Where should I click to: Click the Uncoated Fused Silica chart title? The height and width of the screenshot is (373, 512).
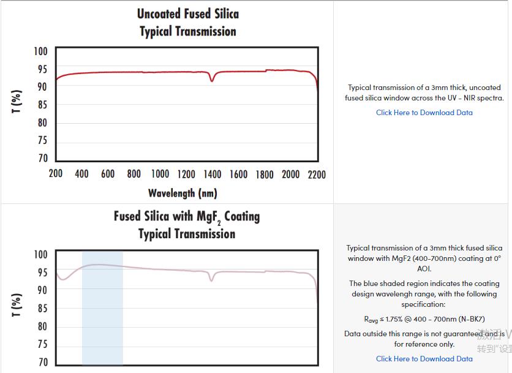click(x=187, y=23)
